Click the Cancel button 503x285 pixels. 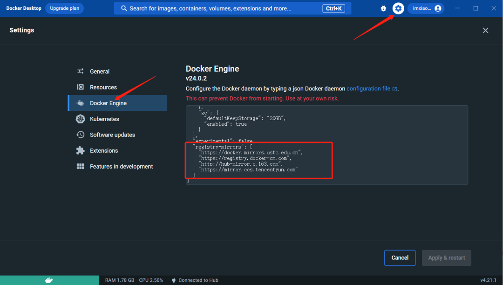click(x=400, y=258)
